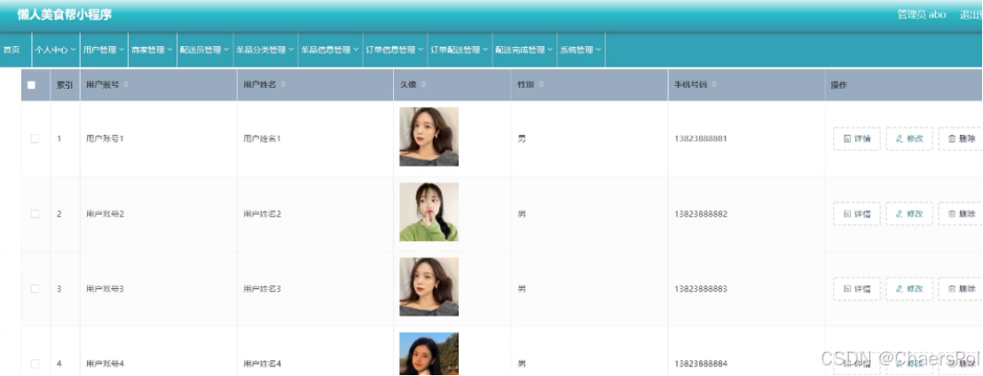Click 修改 for 用户账号3
983x376 pixels.
point(909,289)
